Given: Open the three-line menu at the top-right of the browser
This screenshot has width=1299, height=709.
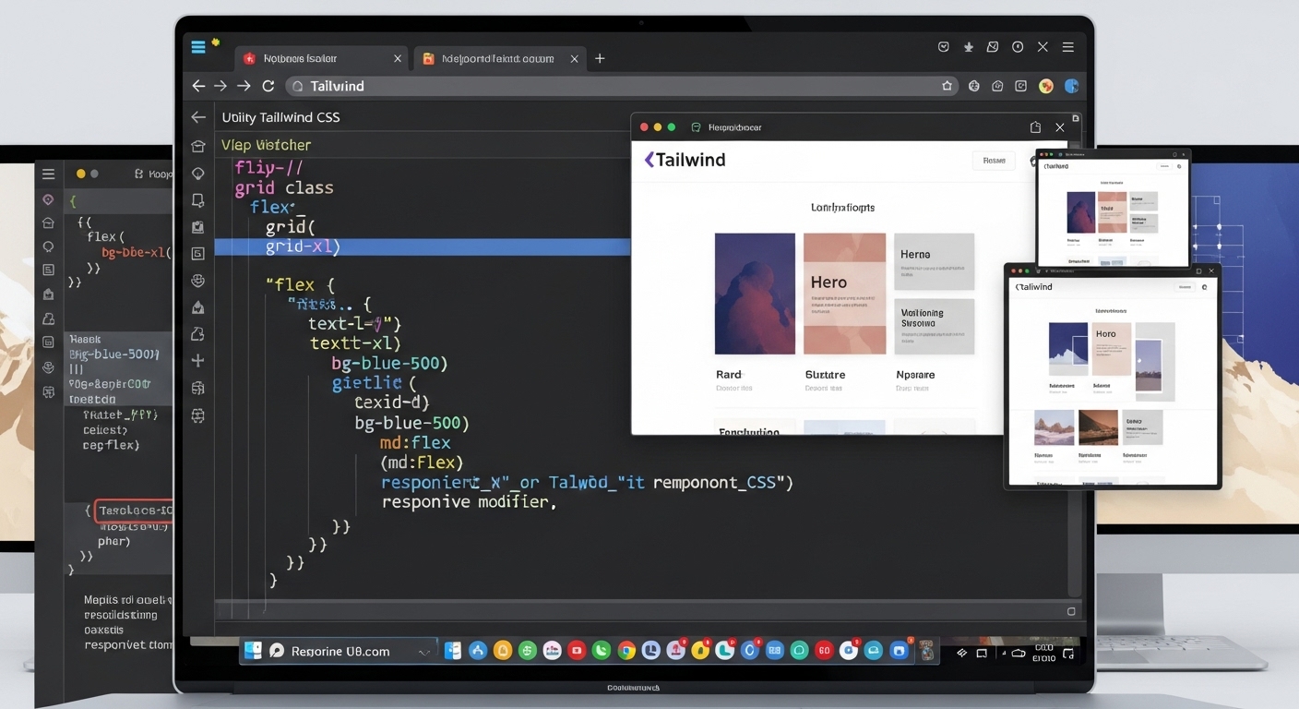Looking at the screenshot, I should 1067,47.
